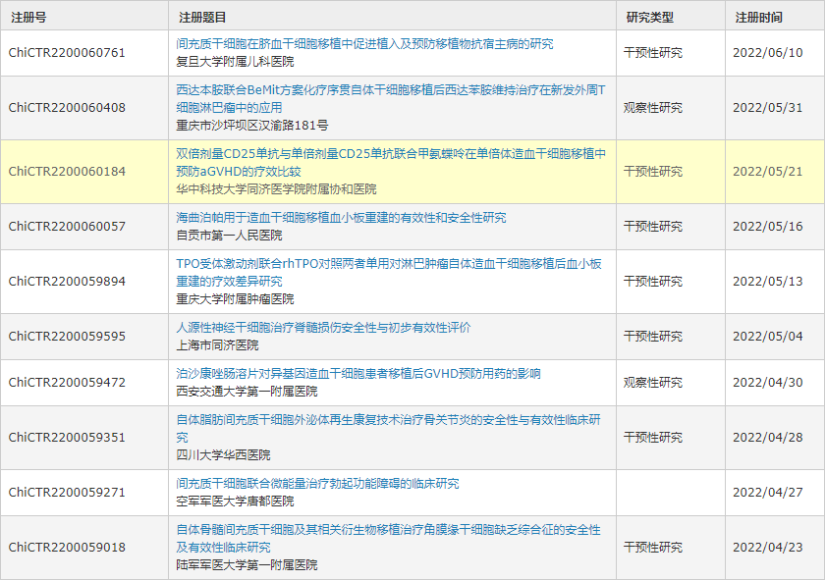Open the TPO受体激动剂联合rhTPO study link
This screenshot has height=581, width=826.
[388, 264]
